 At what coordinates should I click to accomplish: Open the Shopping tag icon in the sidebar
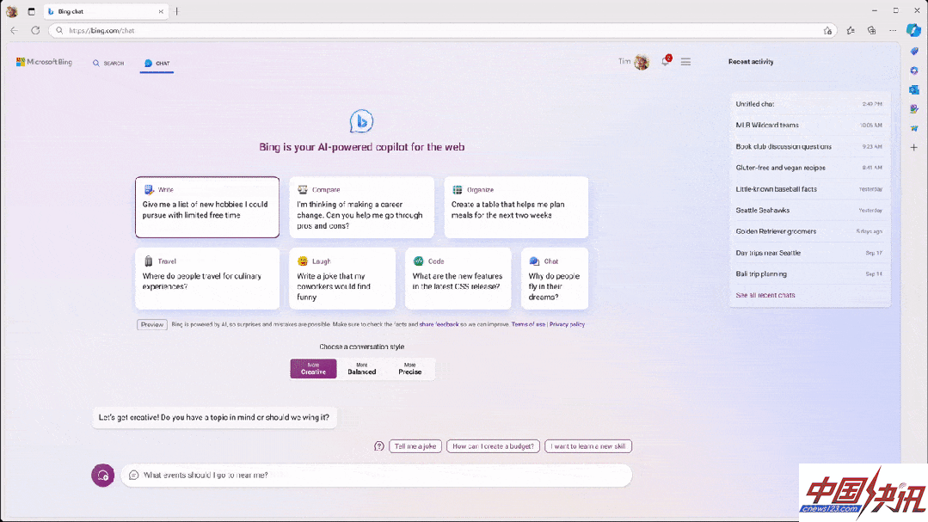tap(914, 52)
